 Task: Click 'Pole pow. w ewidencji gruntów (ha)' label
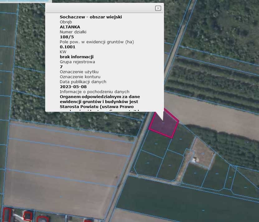point(97,42)
